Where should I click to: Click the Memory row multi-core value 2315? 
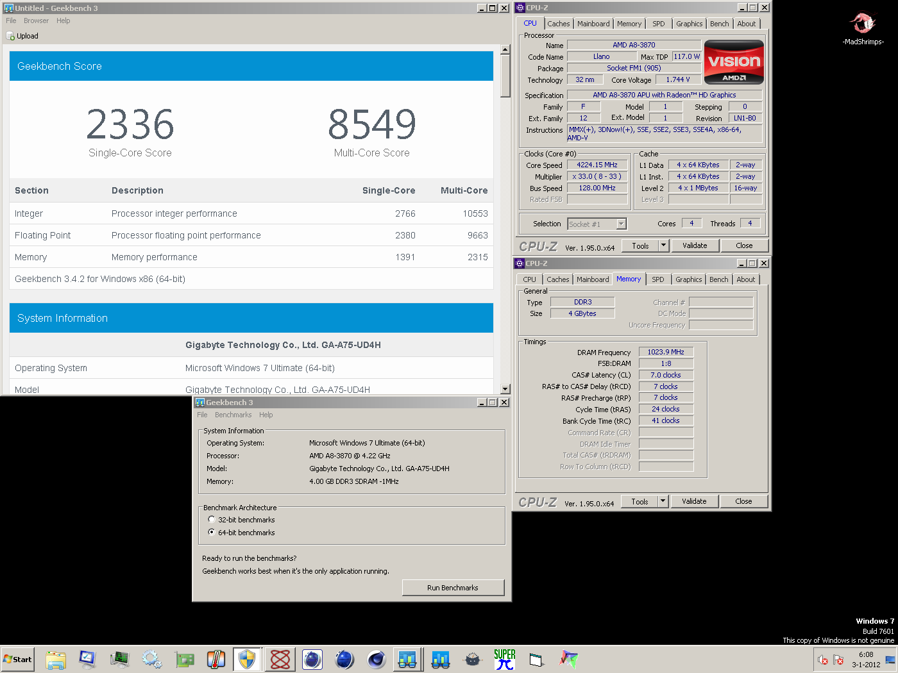478,257
